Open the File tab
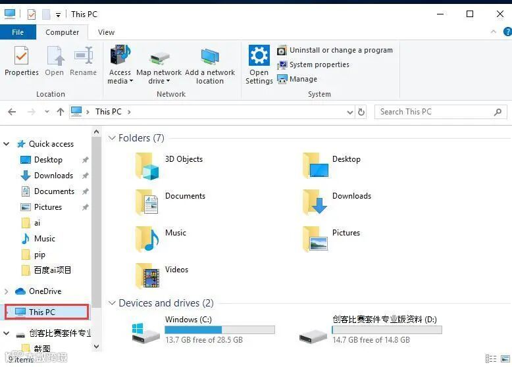 [x=18, y=32]
